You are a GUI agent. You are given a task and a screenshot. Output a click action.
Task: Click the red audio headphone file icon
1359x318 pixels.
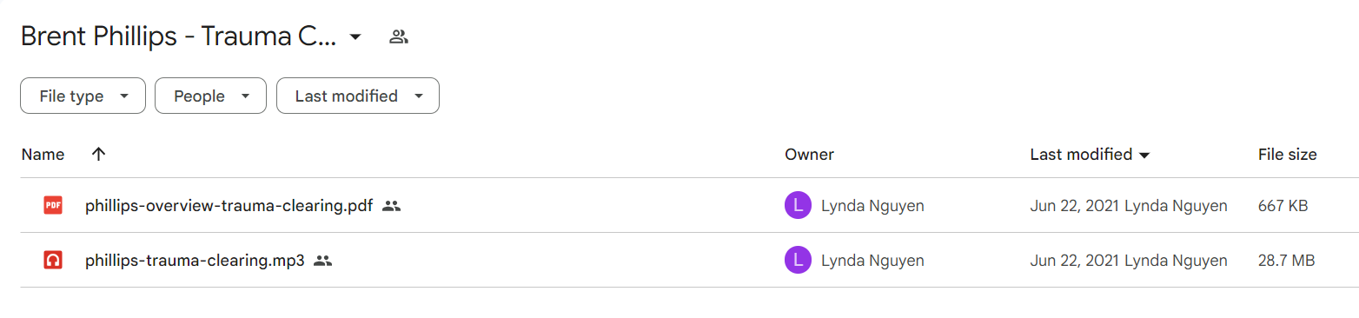coord(53,260)
